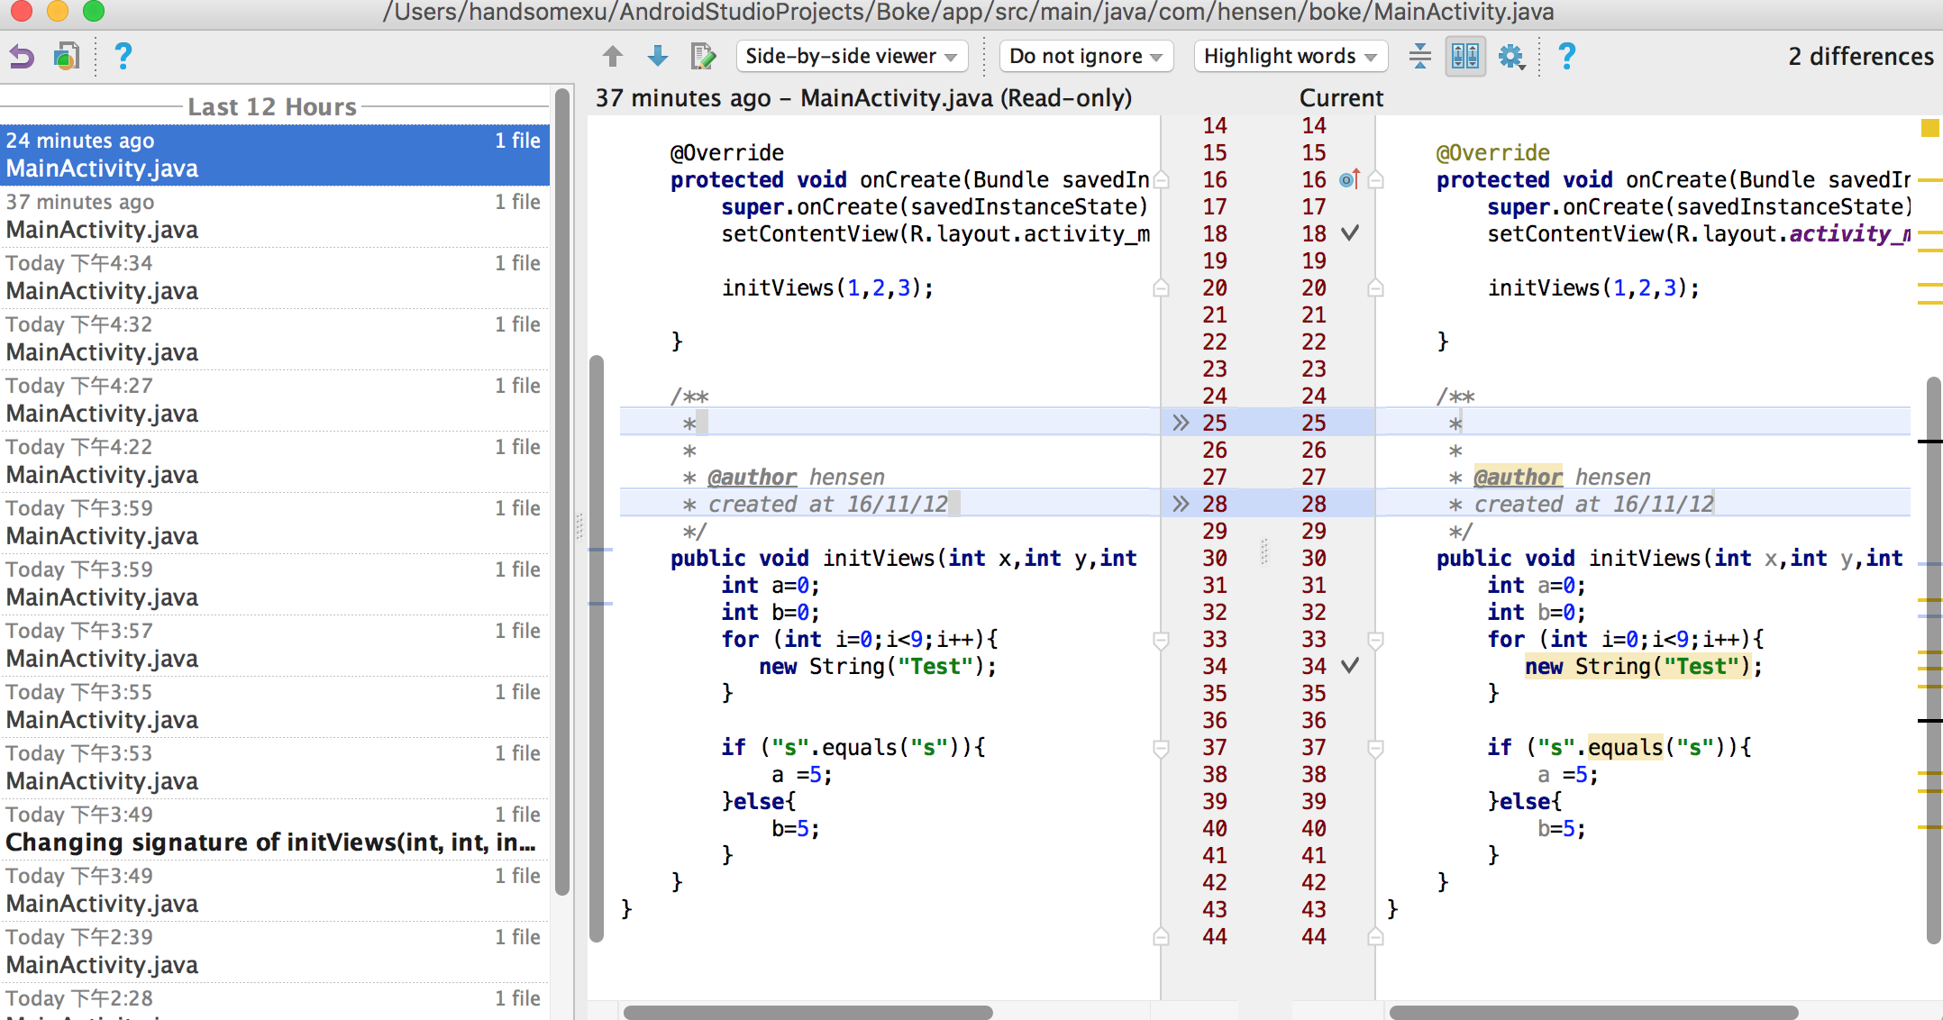Toggle synchronize scrolling button

[1465, 57]
